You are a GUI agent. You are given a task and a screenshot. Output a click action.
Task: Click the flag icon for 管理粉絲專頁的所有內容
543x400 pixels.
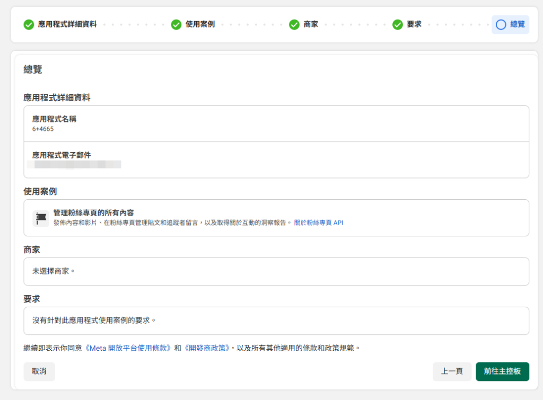(x=41, y=218)
